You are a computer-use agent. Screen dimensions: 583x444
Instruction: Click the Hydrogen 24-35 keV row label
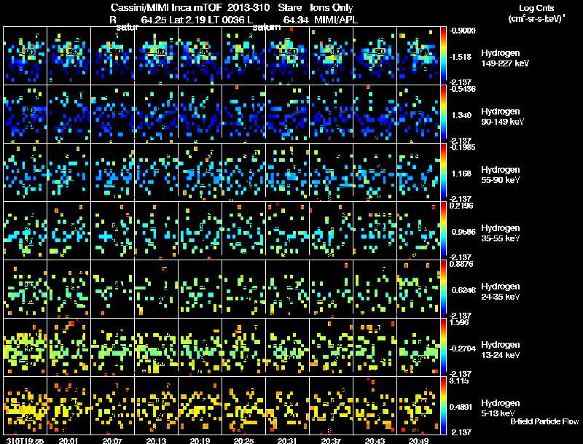500,292
